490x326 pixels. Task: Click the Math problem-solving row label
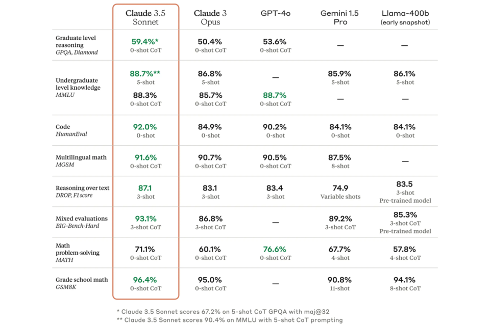[77, 253]
